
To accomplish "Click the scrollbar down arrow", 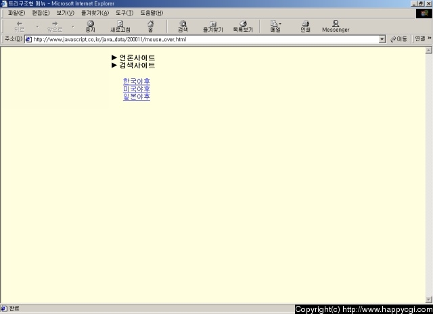I will [428, 300].
